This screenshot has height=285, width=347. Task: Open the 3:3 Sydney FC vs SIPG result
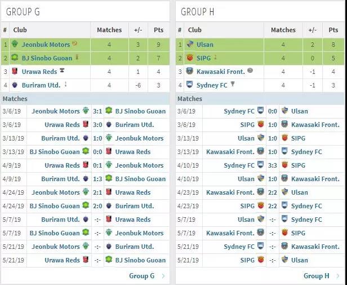click(273, 165)
